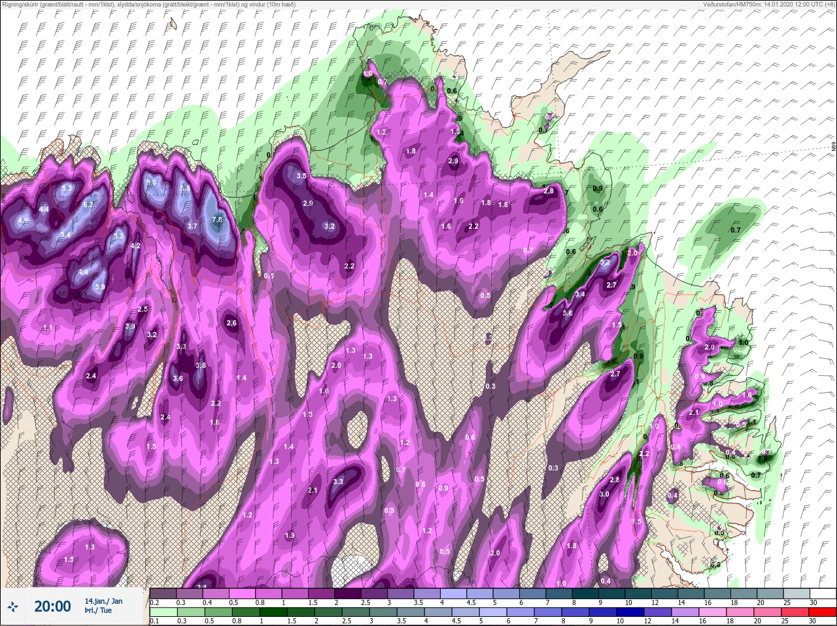
Task: Click the 2.6 precipitation label on map
Action: point(231,323)
